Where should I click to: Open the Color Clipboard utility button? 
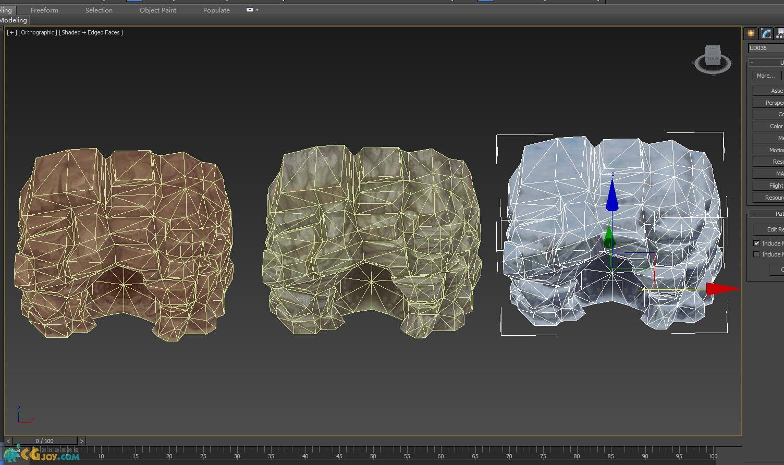(768, 126)
